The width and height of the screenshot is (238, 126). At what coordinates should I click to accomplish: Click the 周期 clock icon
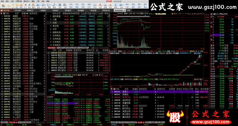click(x=48, y=5)
